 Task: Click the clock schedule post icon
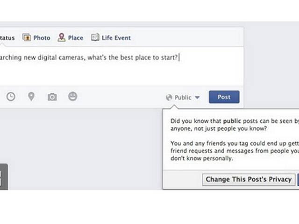coord(11,97)
